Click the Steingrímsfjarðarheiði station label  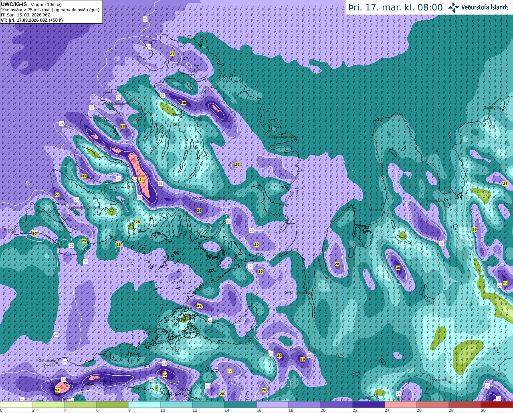[208, 198]
